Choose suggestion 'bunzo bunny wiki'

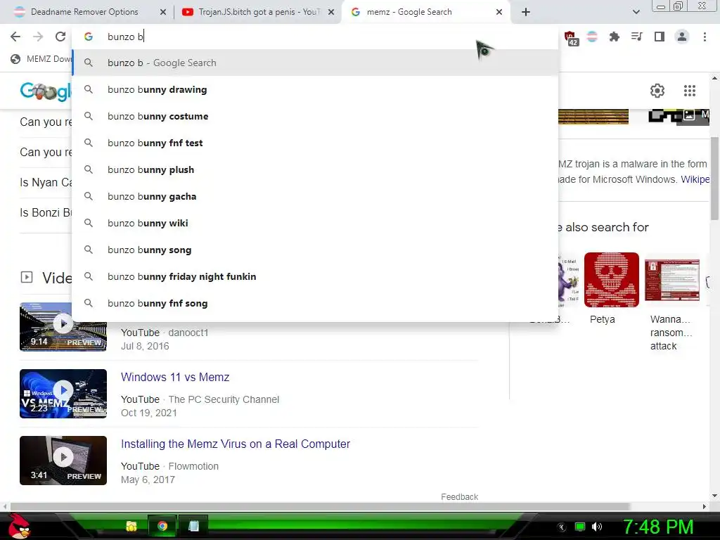(315, 223)
